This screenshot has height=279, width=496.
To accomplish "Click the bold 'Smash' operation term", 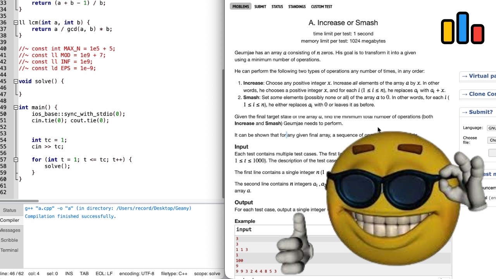I will 251,97.
